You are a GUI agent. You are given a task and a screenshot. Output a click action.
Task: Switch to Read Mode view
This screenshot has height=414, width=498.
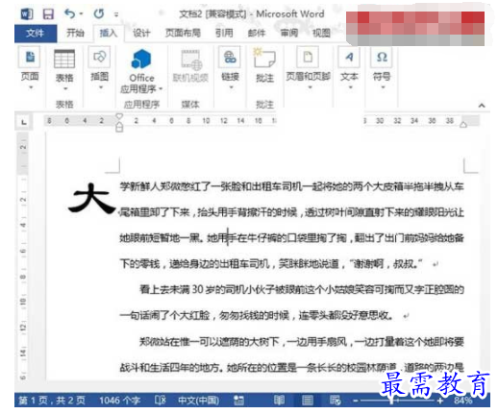[280, 400]
